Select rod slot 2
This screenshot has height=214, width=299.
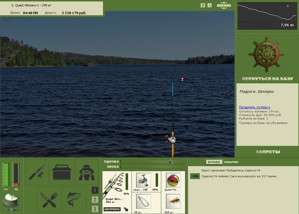[95, 200]
